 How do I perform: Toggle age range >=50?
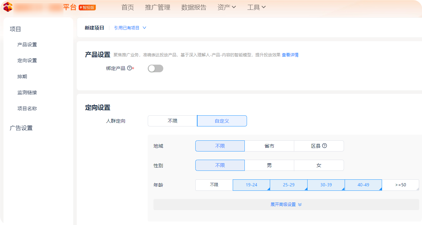pos(401,185)
